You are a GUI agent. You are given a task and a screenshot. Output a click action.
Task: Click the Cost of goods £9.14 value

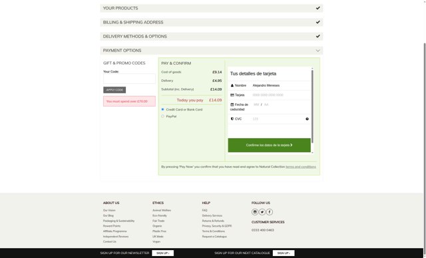(217, 72)
